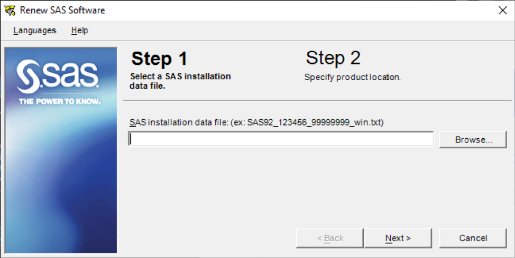Click the SAS logo in the banner
Screen dimensions: 515x258
point(58,77)
